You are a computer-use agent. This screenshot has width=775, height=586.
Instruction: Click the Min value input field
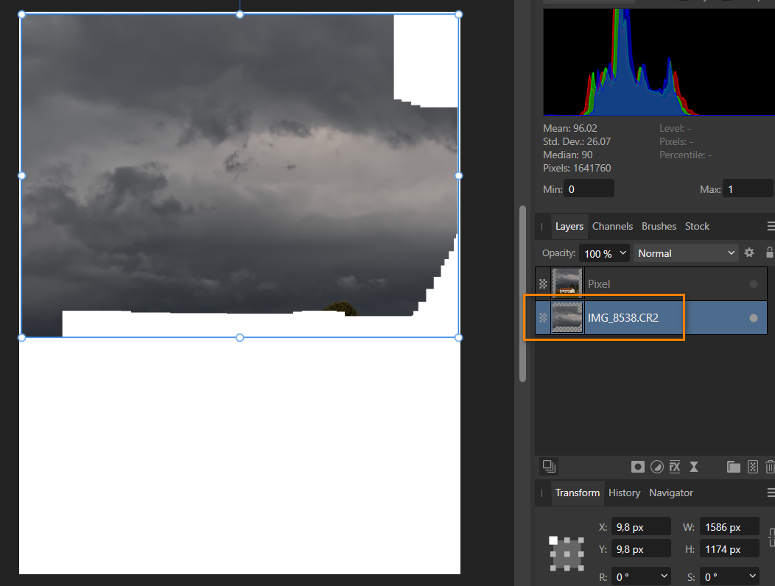588,188
